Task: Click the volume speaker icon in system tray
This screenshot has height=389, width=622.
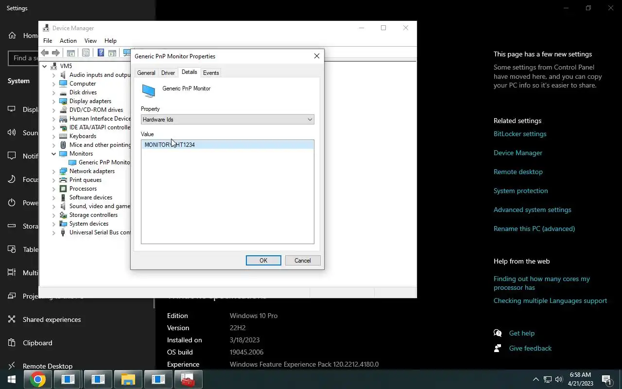Action: tap(559, 379)
